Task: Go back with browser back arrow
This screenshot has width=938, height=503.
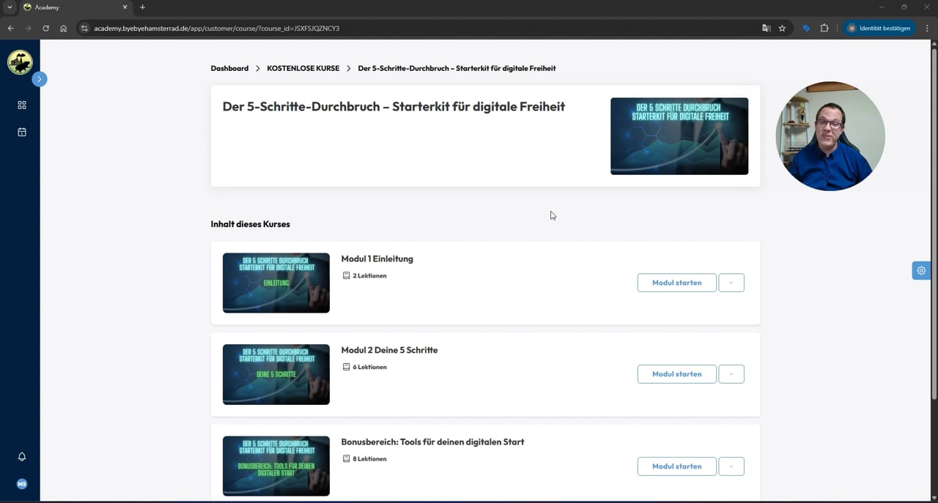Action: pyautogui.click(x=10, y=29)
